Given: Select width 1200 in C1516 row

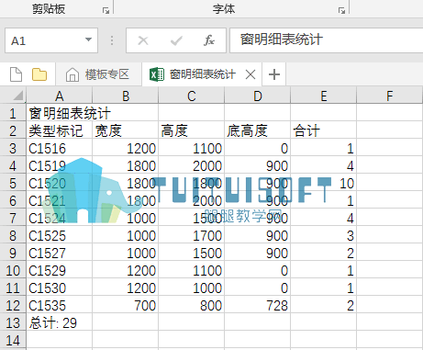Looking at the screenshot, I should [x=126, y=148].
